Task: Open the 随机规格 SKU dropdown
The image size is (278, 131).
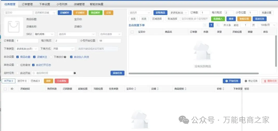Action: 44,34
